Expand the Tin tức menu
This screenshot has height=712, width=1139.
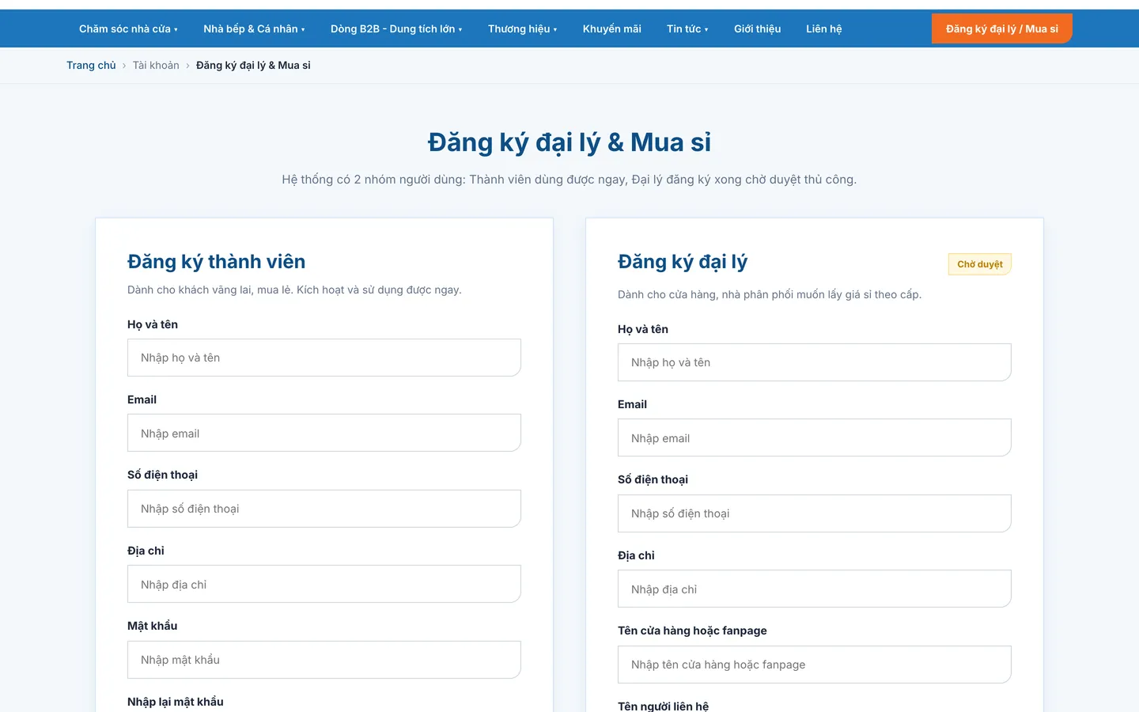coord(687,29)
